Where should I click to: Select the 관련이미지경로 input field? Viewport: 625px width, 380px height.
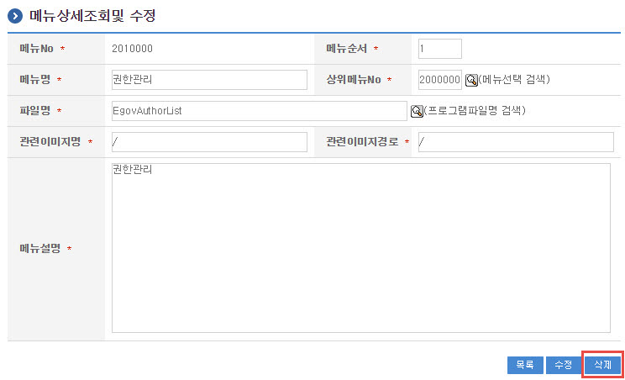[515, 142]
